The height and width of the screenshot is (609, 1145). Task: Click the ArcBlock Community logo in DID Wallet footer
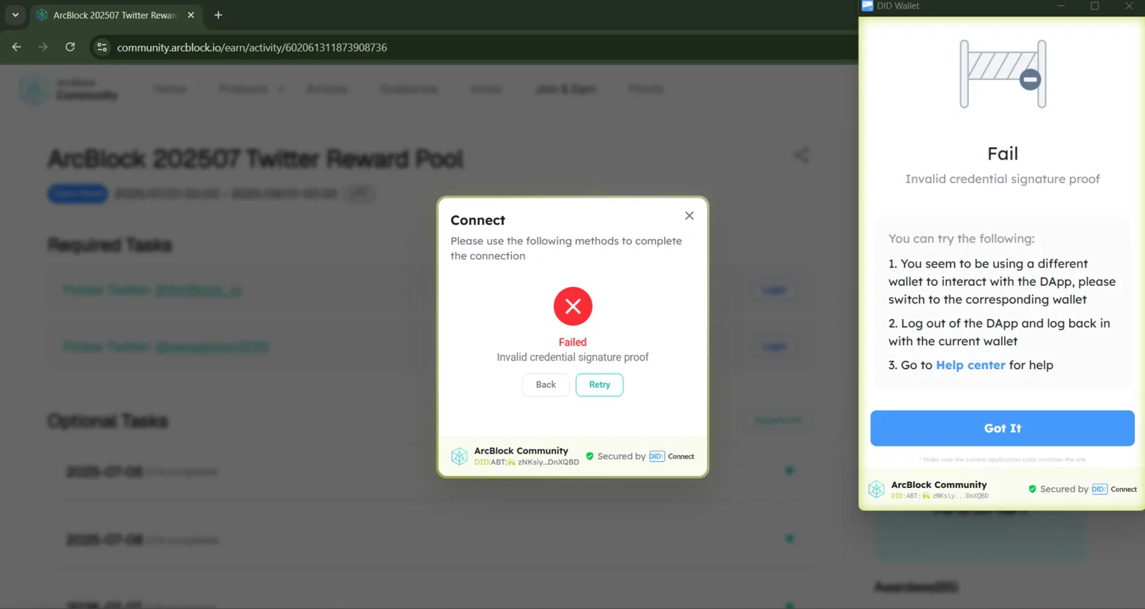pos(877,489)
